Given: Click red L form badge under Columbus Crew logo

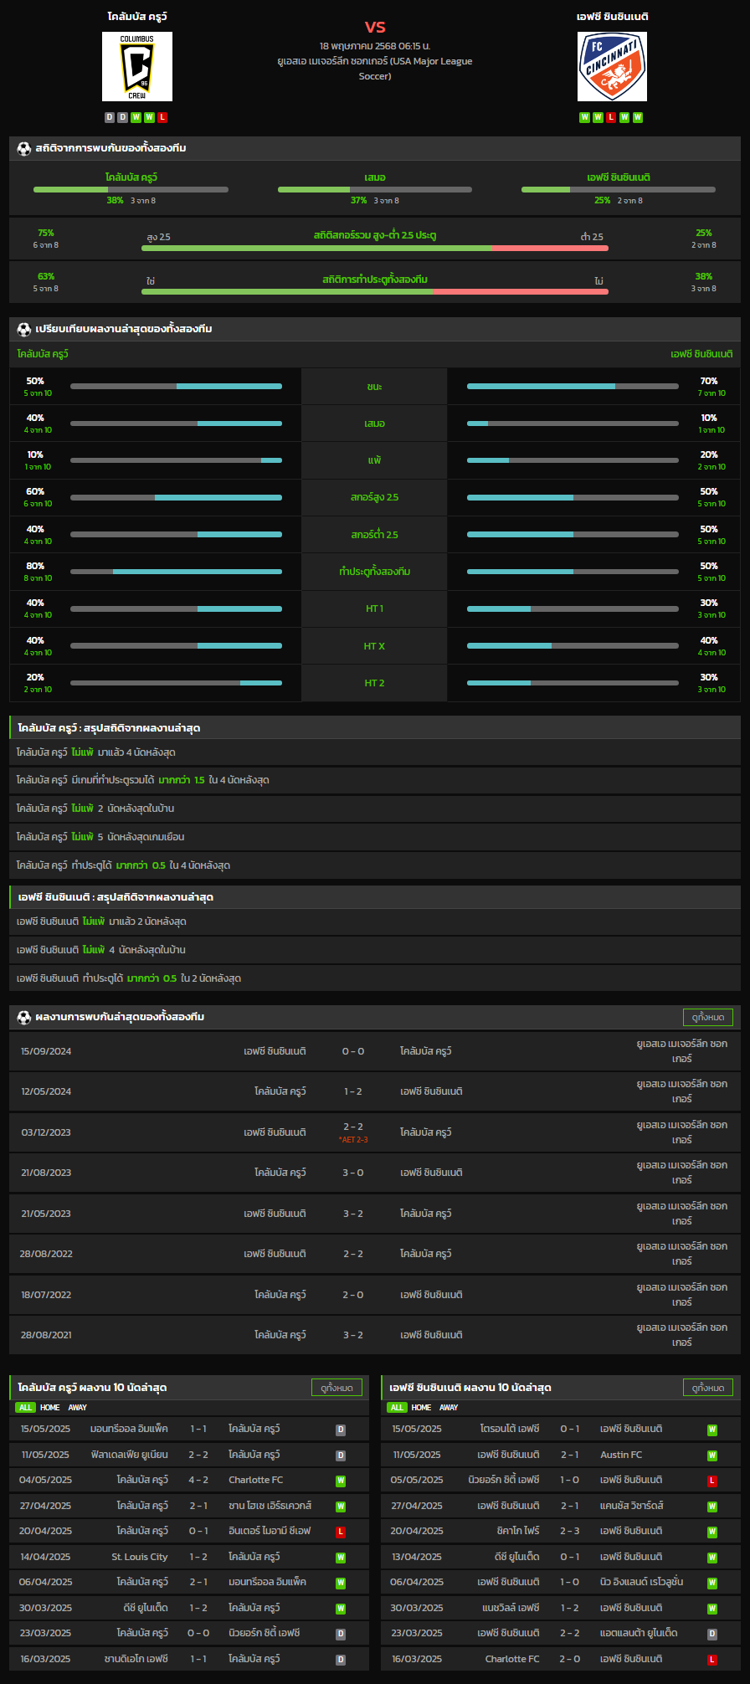Looking at the screenshot, I should coord(162,117).
